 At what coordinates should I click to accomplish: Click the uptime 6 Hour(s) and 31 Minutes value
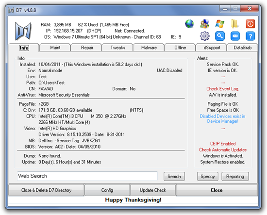pyautogui.click(x=78, y=162)
